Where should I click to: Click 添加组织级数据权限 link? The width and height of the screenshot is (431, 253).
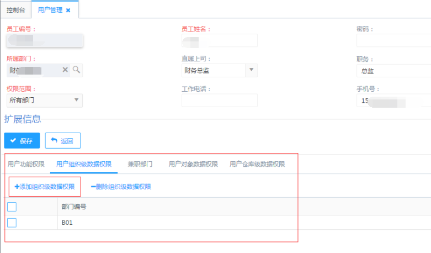pyautogui.click(x=45, y=187)
